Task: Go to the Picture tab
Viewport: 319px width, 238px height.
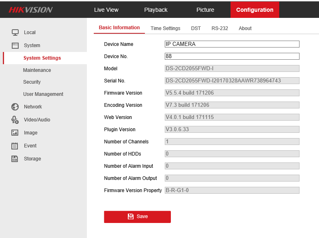Action: click(205, 10)
